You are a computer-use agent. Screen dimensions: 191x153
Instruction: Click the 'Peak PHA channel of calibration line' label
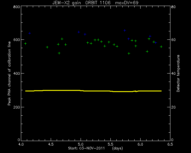click(x=9, y=73)
